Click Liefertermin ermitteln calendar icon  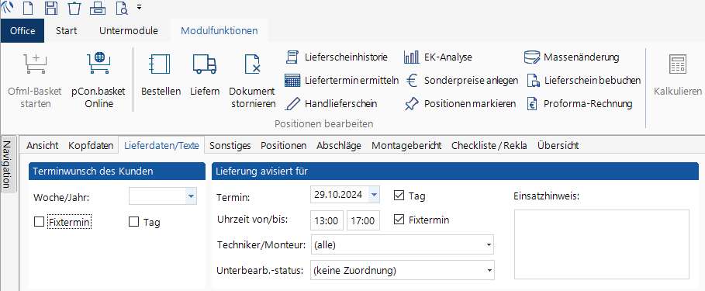pyautogui.click(x=292, y=81)
